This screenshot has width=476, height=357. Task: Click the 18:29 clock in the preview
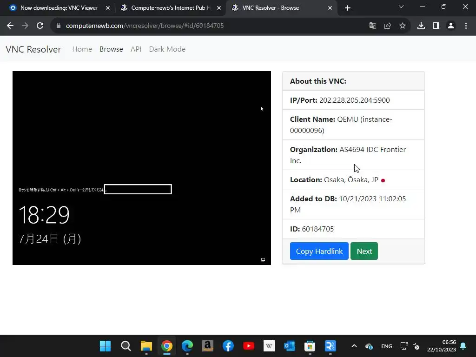[x=44, y=215]
